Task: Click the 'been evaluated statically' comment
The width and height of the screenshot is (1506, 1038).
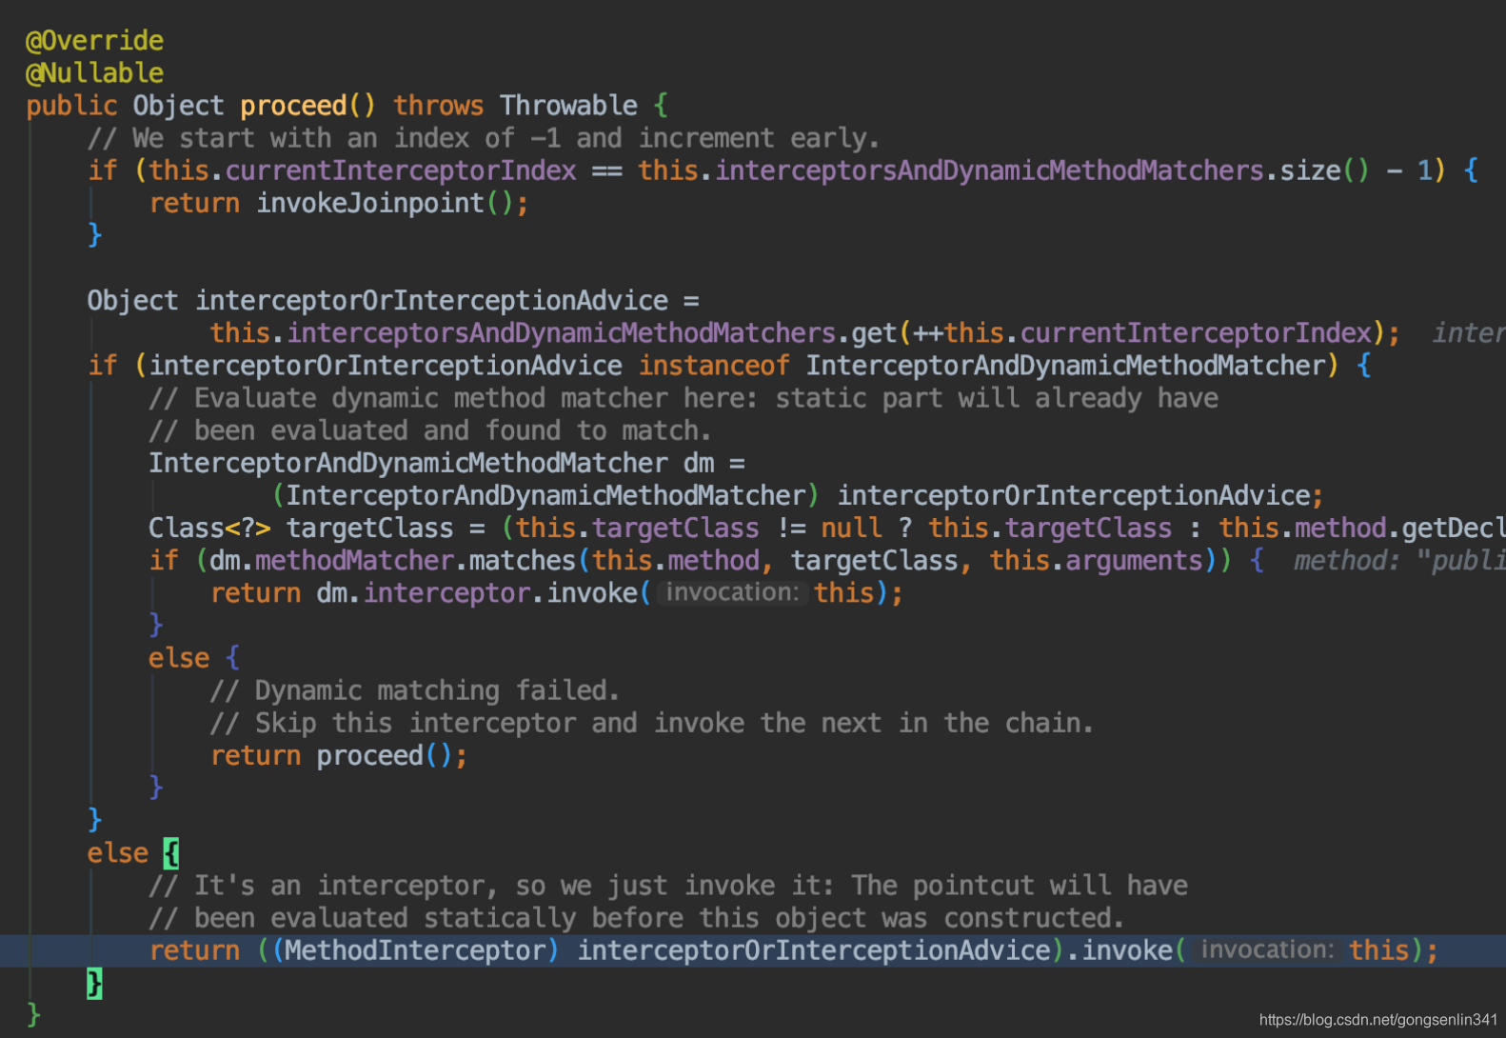Action: pos(636,919)
